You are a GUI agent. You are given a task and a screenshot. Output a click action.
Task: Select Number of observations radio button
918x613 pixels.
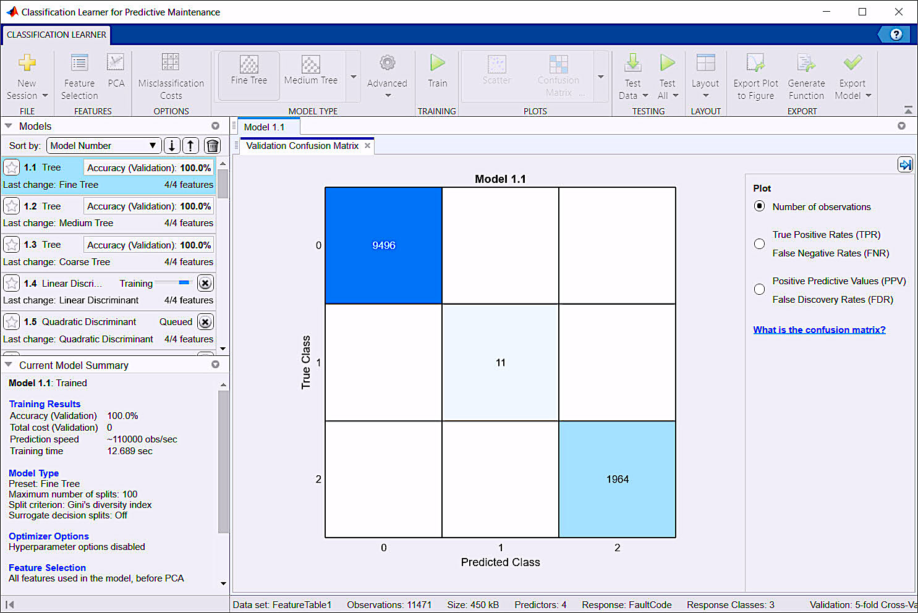(x=759, y=206)
